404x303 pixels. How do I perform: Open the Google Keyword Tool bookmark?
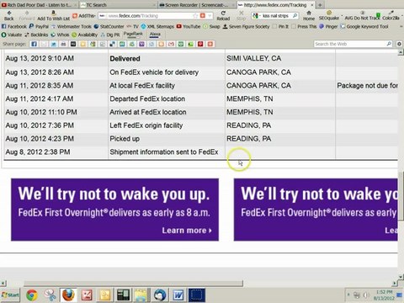tap(364, 26)
